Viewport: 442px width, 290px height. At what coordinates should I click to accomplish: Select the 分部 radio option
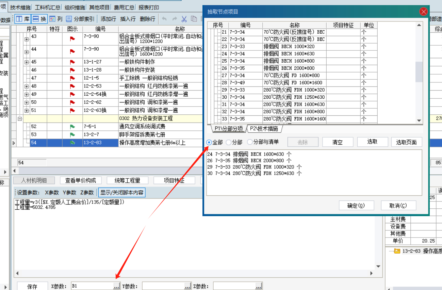[234, 142]
